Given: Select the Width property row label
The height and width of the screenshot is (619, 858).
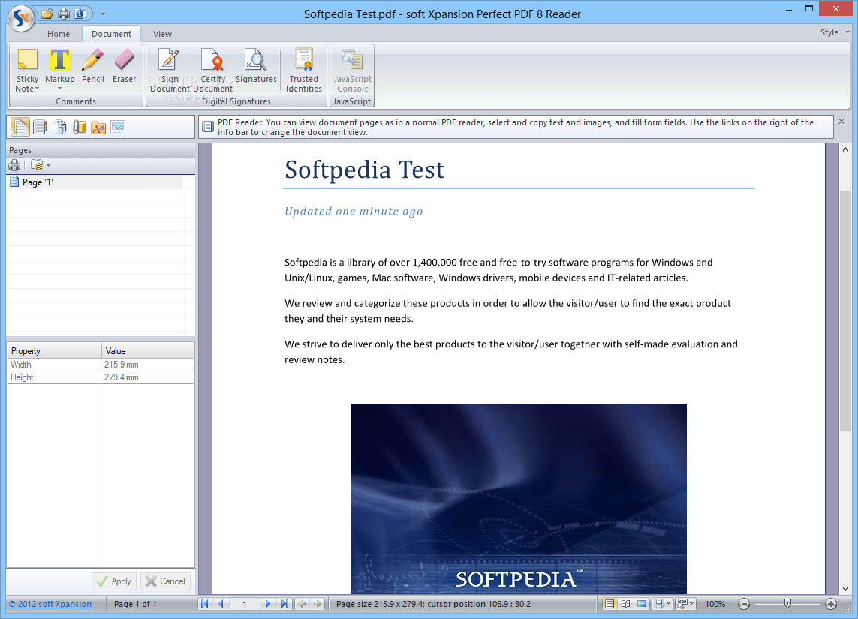Looking at the screenshot, I should (x=21, y=364).
